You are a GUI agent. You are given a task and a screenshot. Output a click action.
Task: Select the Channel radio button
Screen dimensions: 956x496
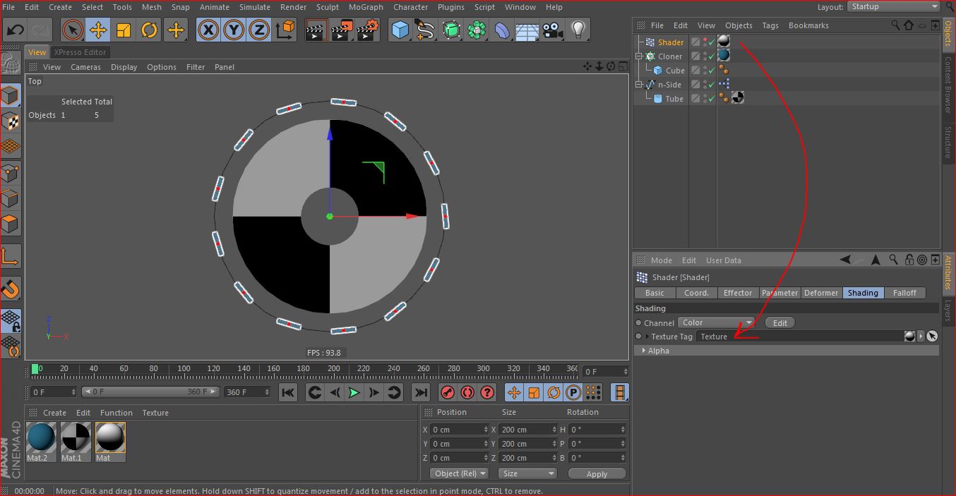point(639,323)
